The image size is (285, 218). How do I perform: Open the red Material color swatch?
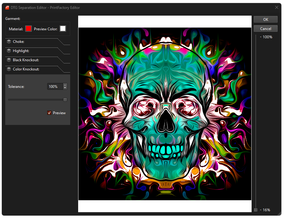coord(28,29)
